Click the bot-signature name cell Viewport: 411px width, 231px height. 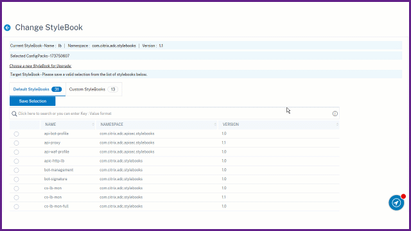pos(56,179)
